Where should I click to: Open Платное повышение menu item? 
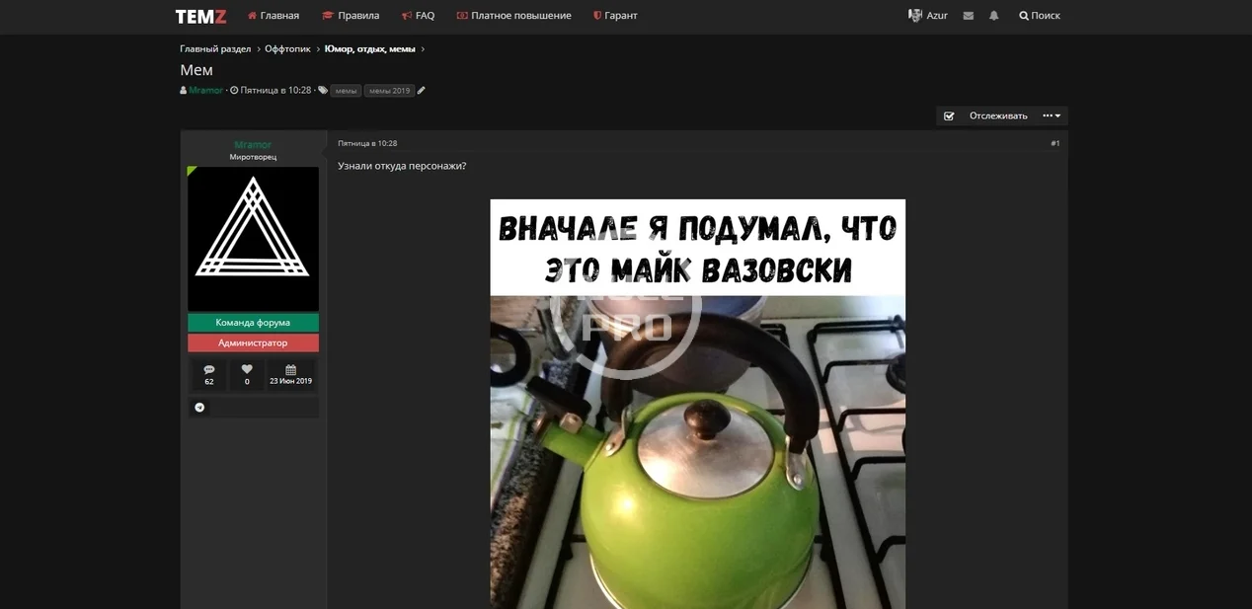click(513, 16)
